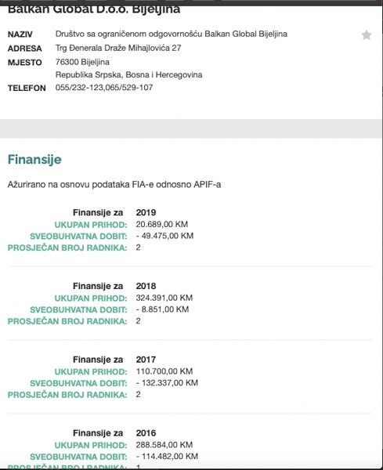Click 2018 revenue 324.391,00 KM

click(x=164, y=298)
